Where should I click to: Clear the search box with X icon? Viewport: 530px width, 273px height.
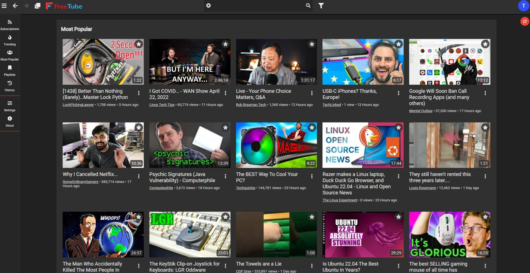click(208, 6)
